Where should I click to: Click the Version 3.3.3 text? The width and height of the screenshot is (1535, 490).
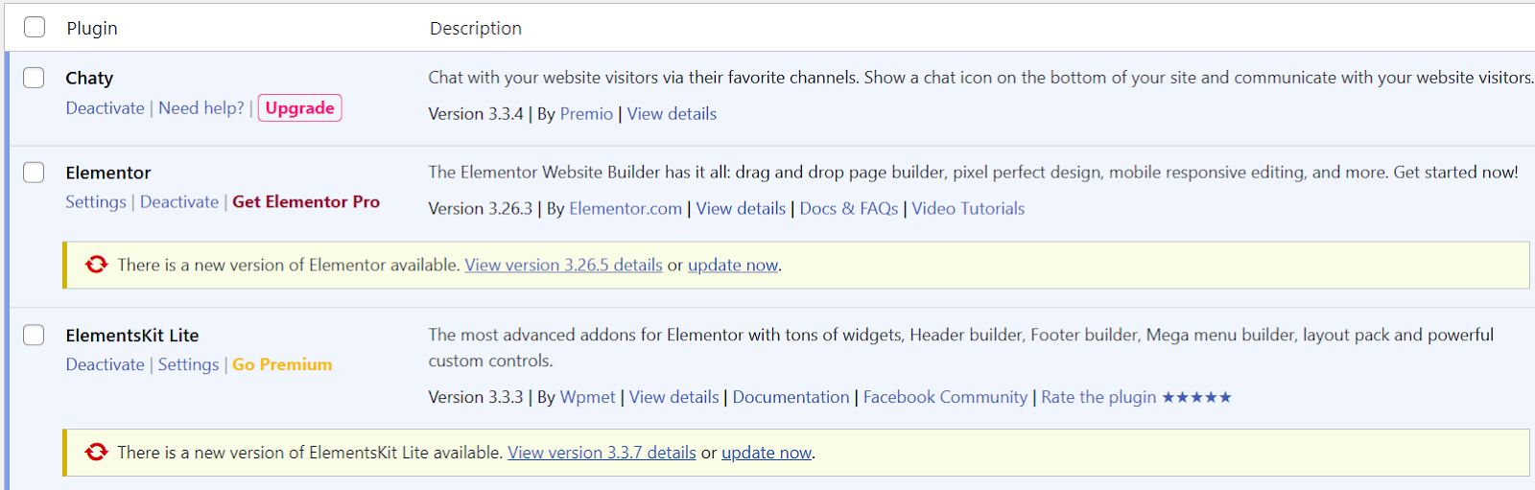click(476, 398)
